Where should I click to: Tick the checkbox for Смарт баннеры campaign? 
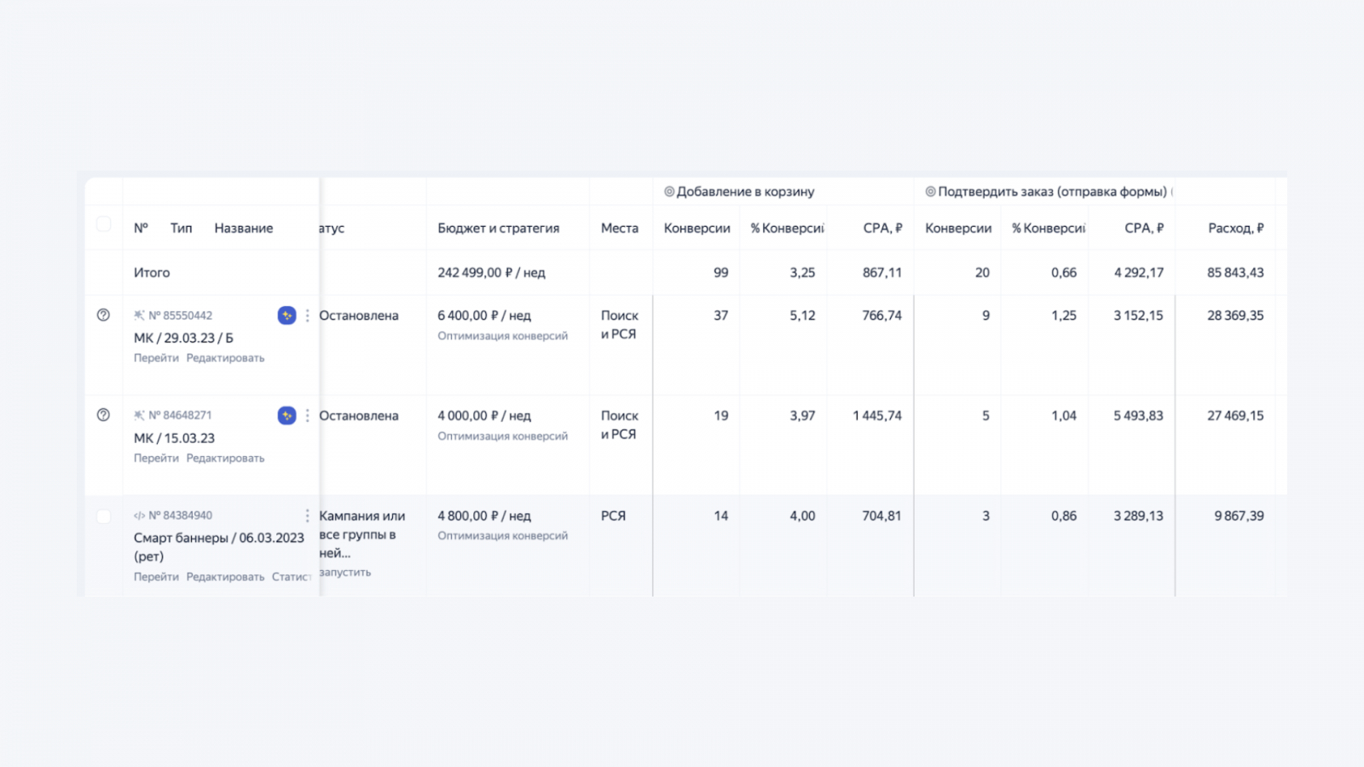point(104,516)
